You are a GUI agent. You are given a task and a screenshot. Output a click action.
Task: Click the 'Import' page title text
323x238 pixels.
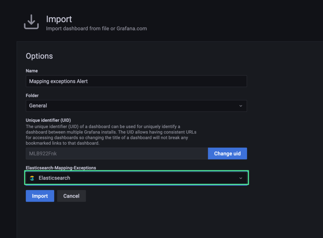point(59,19)
